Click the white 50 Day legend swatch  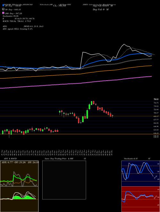click(3, 9)
